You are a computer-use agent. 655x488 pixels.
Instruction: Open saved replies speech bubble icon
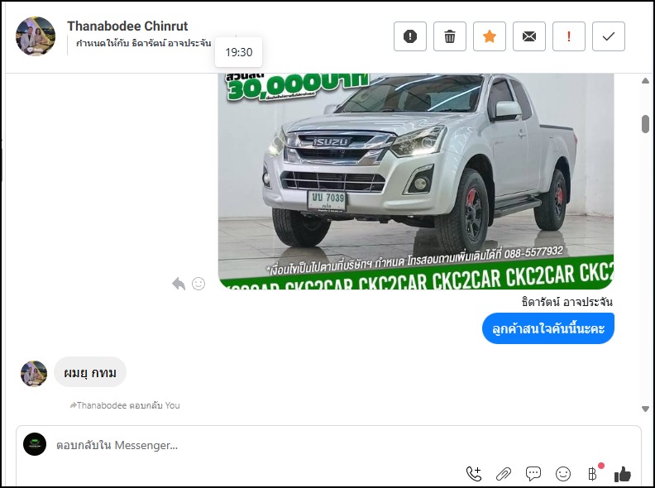533,474
